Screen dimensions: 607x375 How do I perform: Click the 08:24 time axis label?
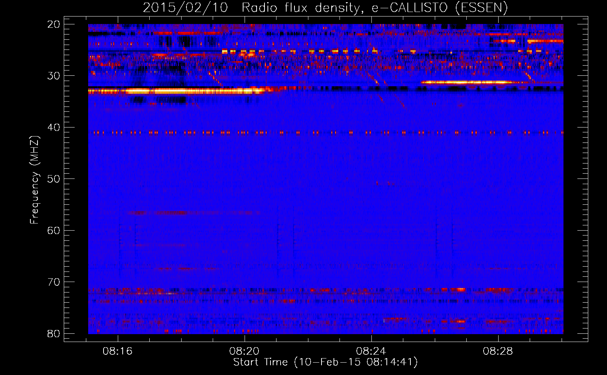pyautogui.click(x=371, y=351)
